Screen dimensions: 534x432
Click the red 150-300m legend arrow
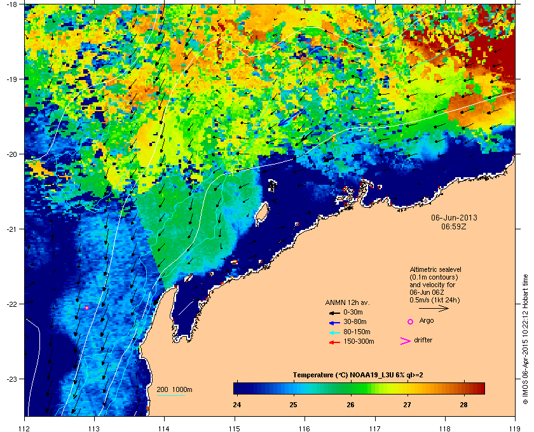334,342
